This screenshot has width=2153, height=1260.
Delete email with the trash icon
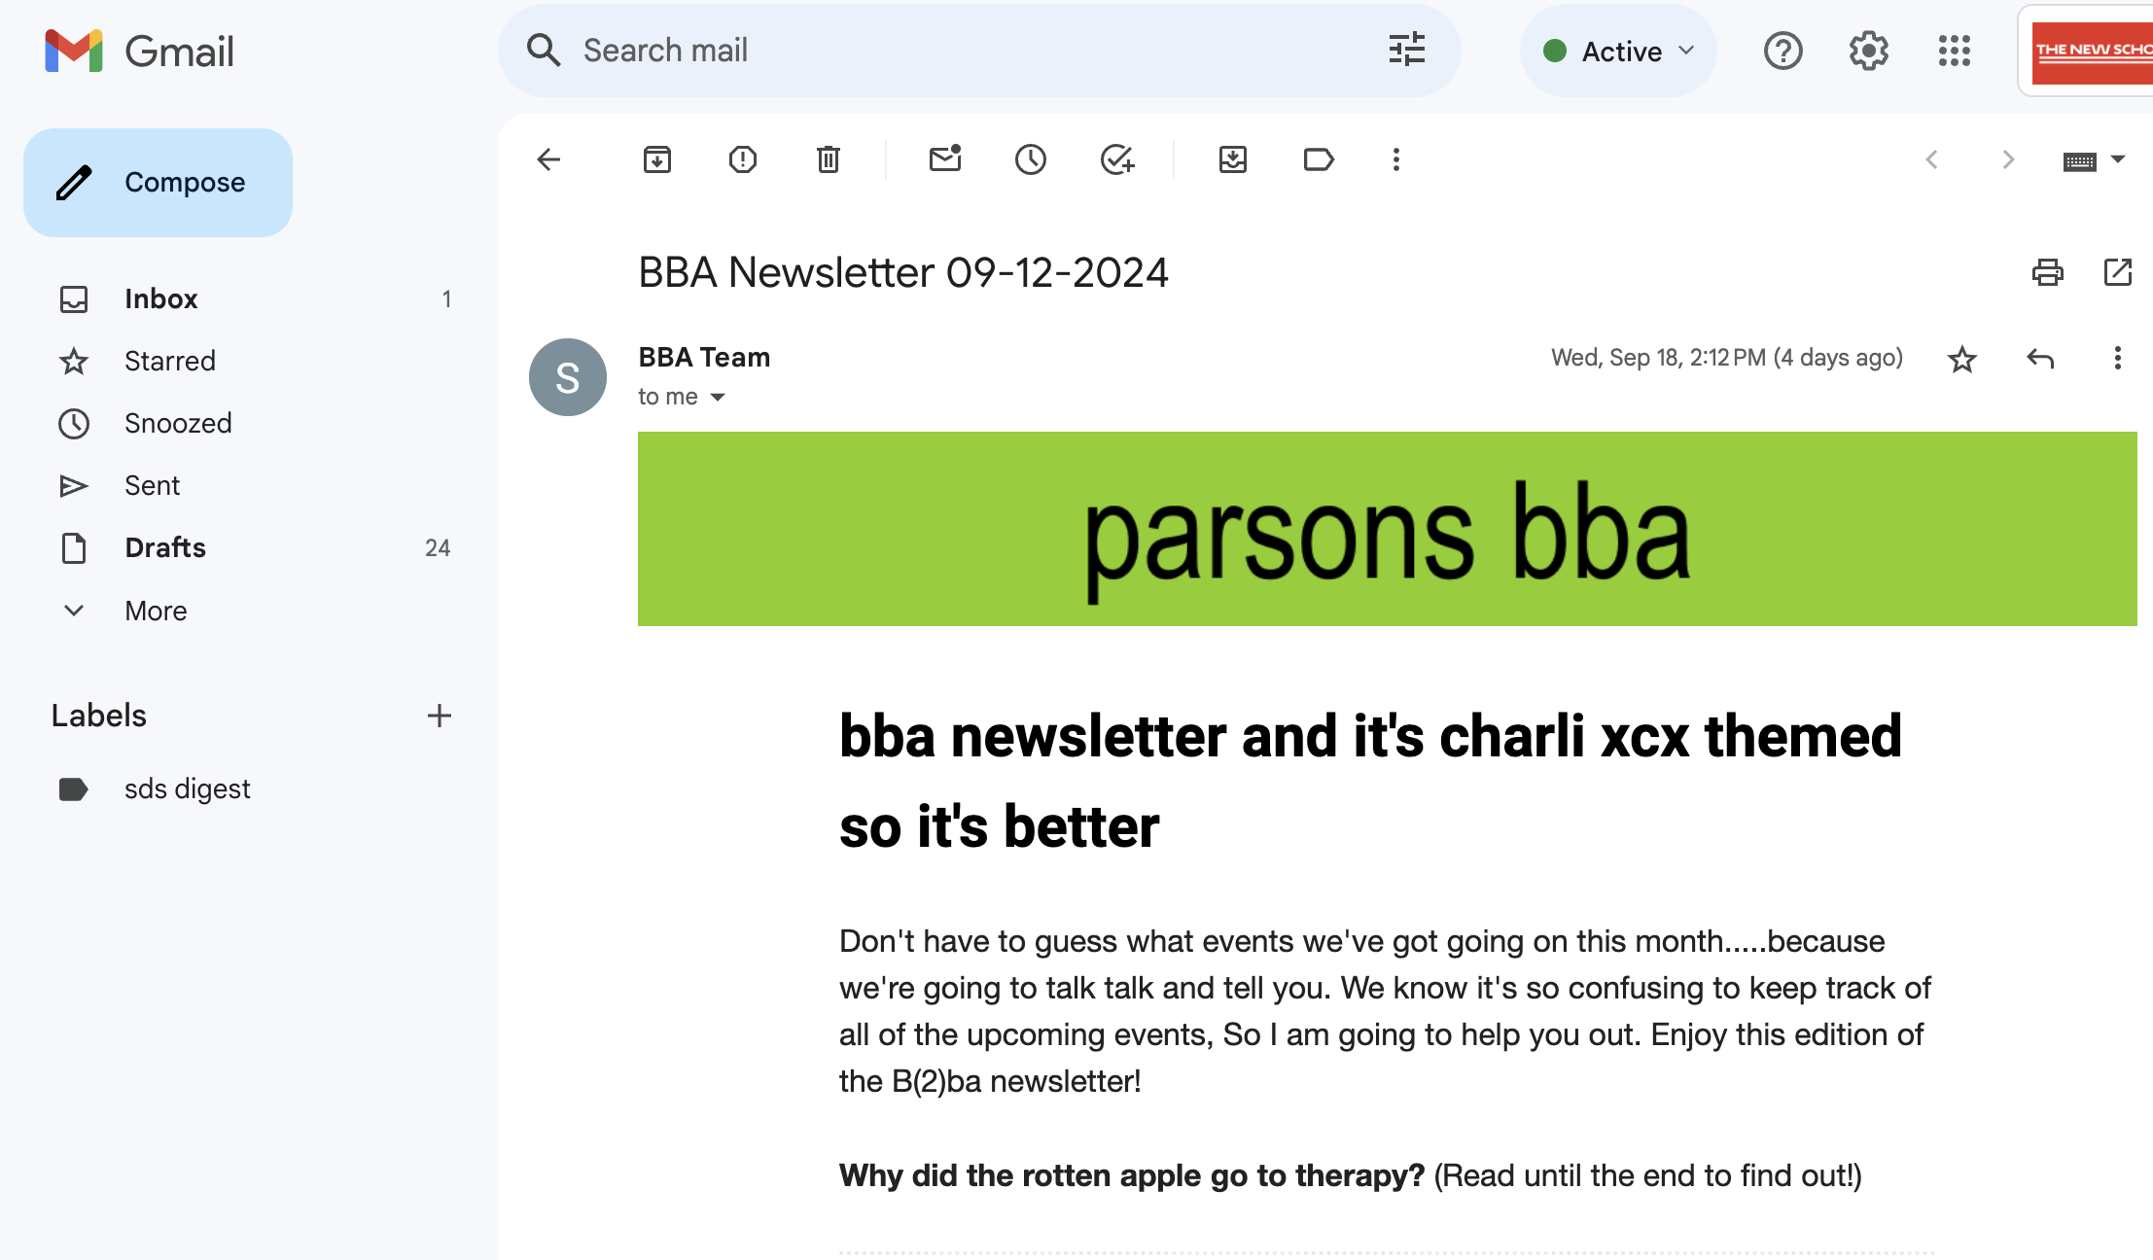(x=829, y=159)
